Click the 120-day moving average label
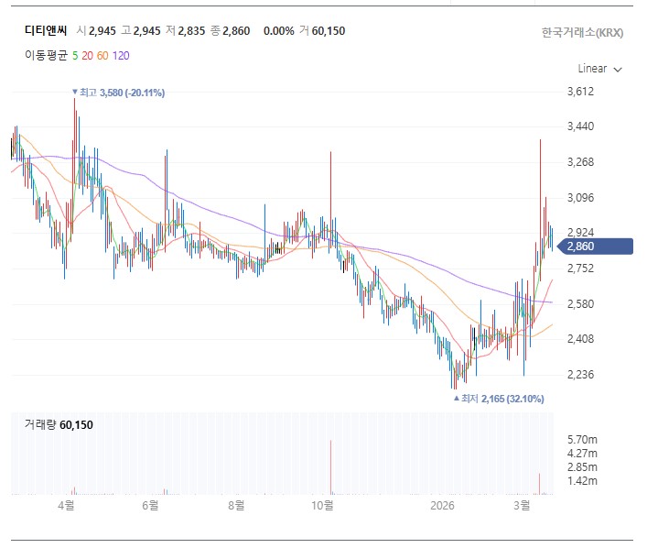Viewport: 647px width, 548px height. 121,56
